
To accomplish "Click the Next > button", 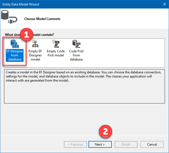I will pyautogui.click(x=100, y=145).
